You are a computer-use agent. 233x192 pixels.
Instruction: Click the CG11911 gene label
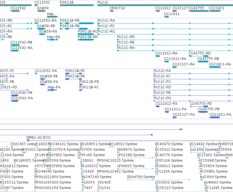point(172,14)
